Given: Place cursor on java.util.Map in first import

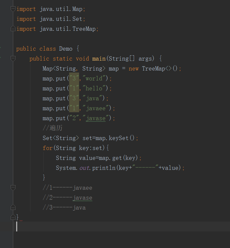Looking at the screenshot, I should (x=61, y=9).
